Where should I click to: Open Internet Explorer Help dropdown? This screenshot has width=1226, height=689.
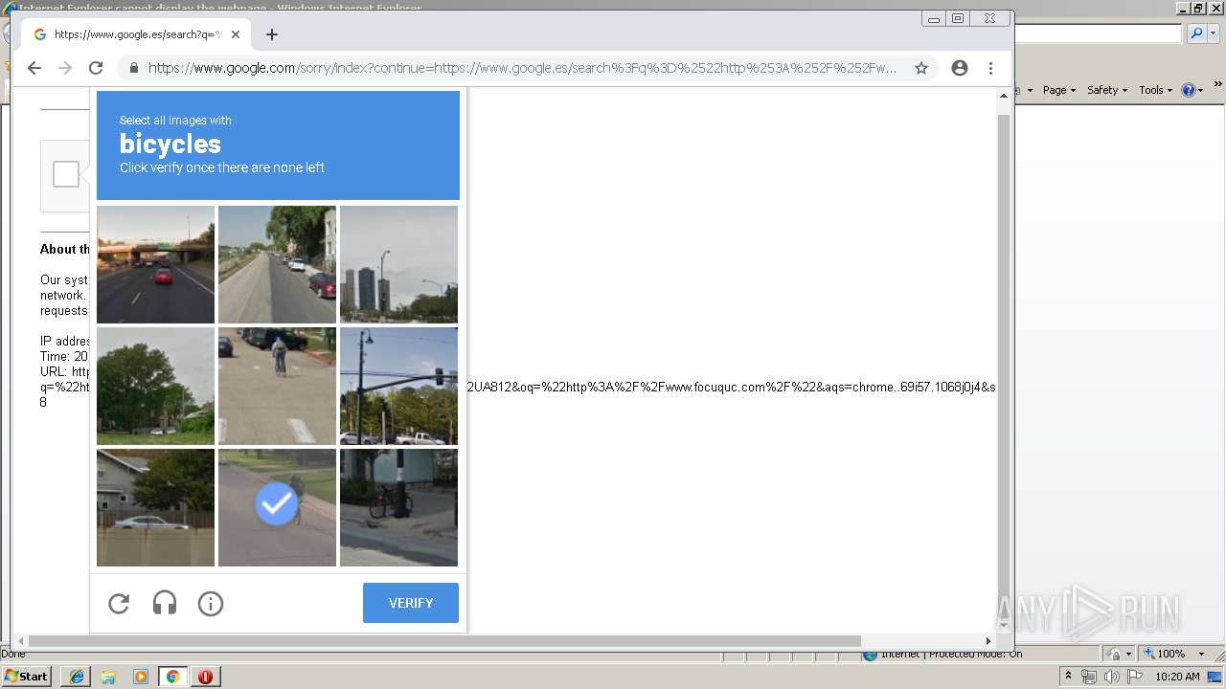point(1202,90)
